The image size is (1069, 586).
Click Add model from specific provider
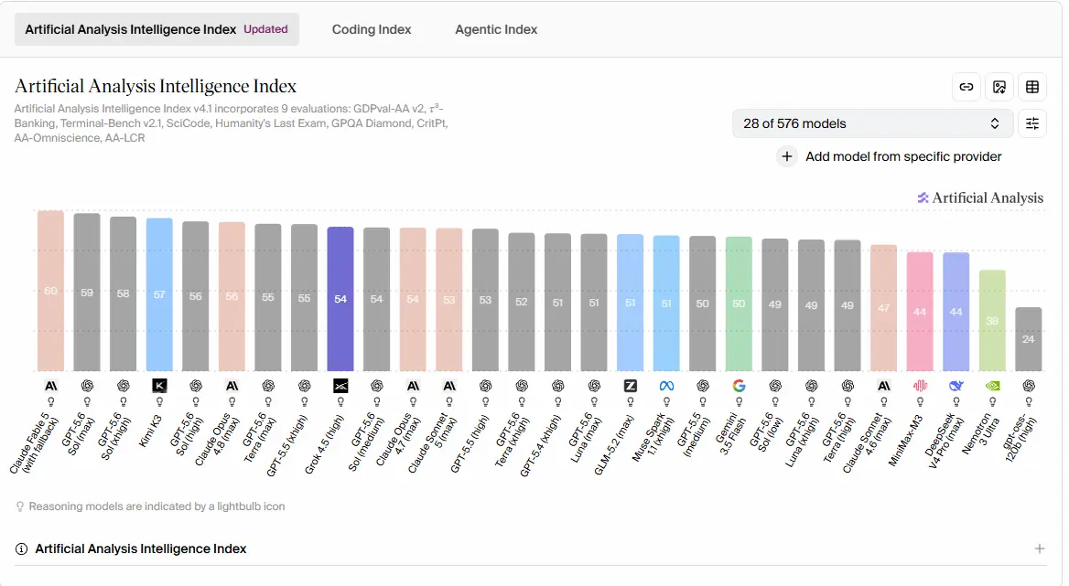[903, 156]
